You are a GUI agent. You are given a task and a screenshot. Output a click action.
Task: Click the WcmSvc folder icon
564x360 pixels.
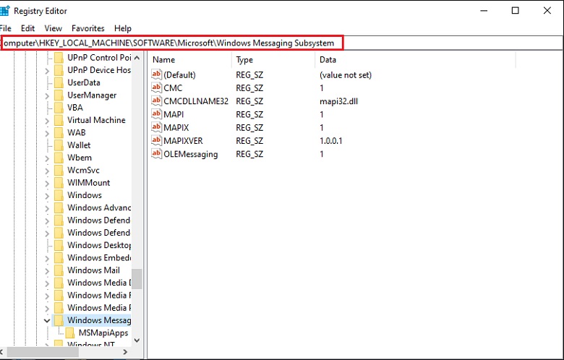[x=59, y=170]
